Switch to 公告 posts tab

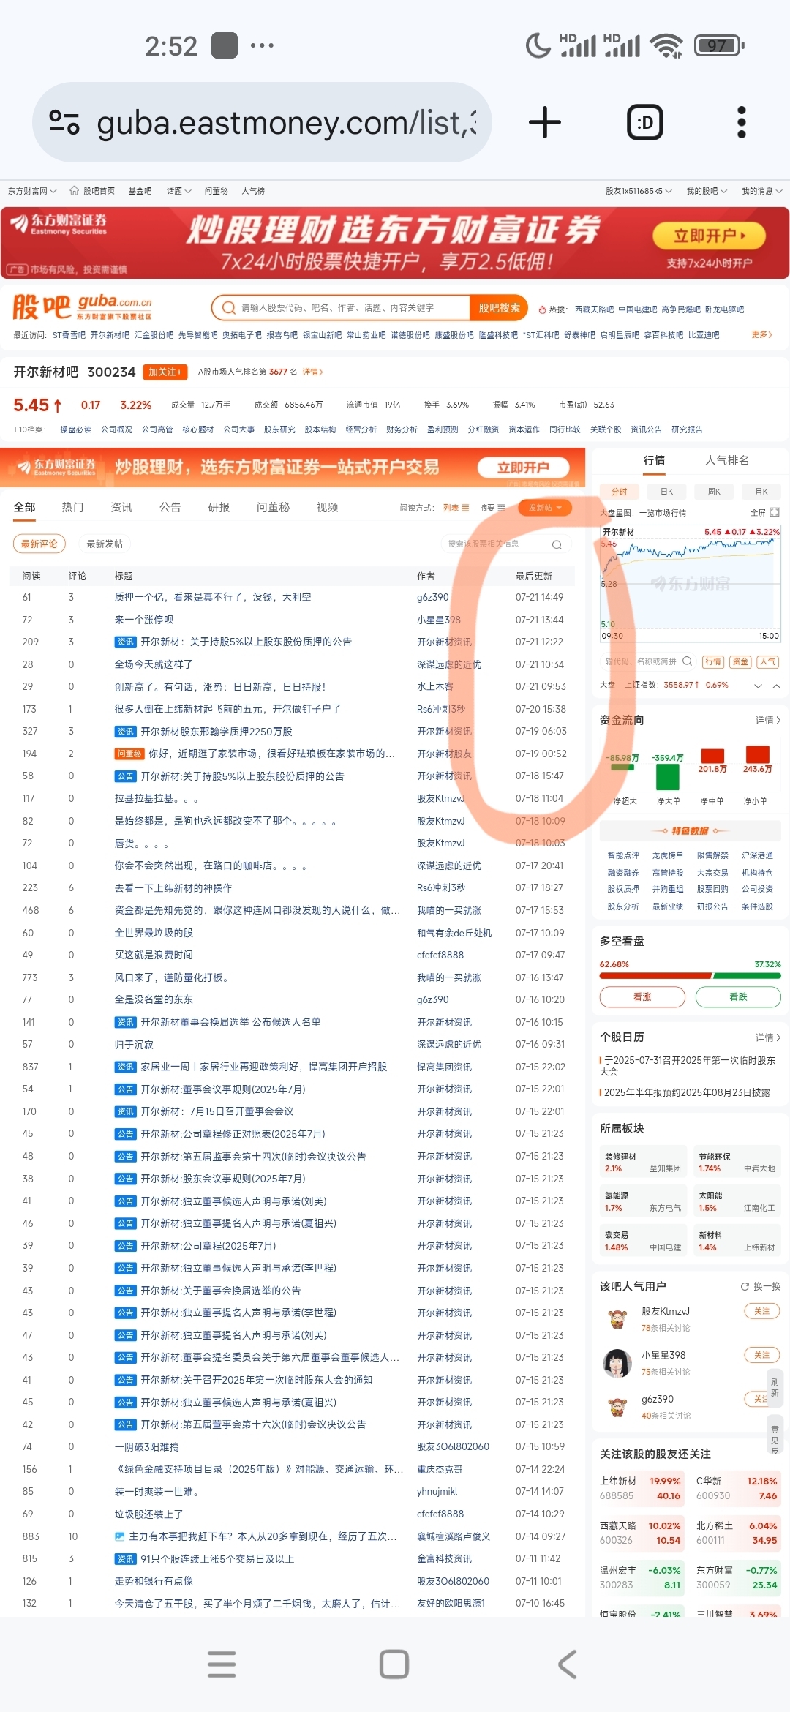[170, 507]
